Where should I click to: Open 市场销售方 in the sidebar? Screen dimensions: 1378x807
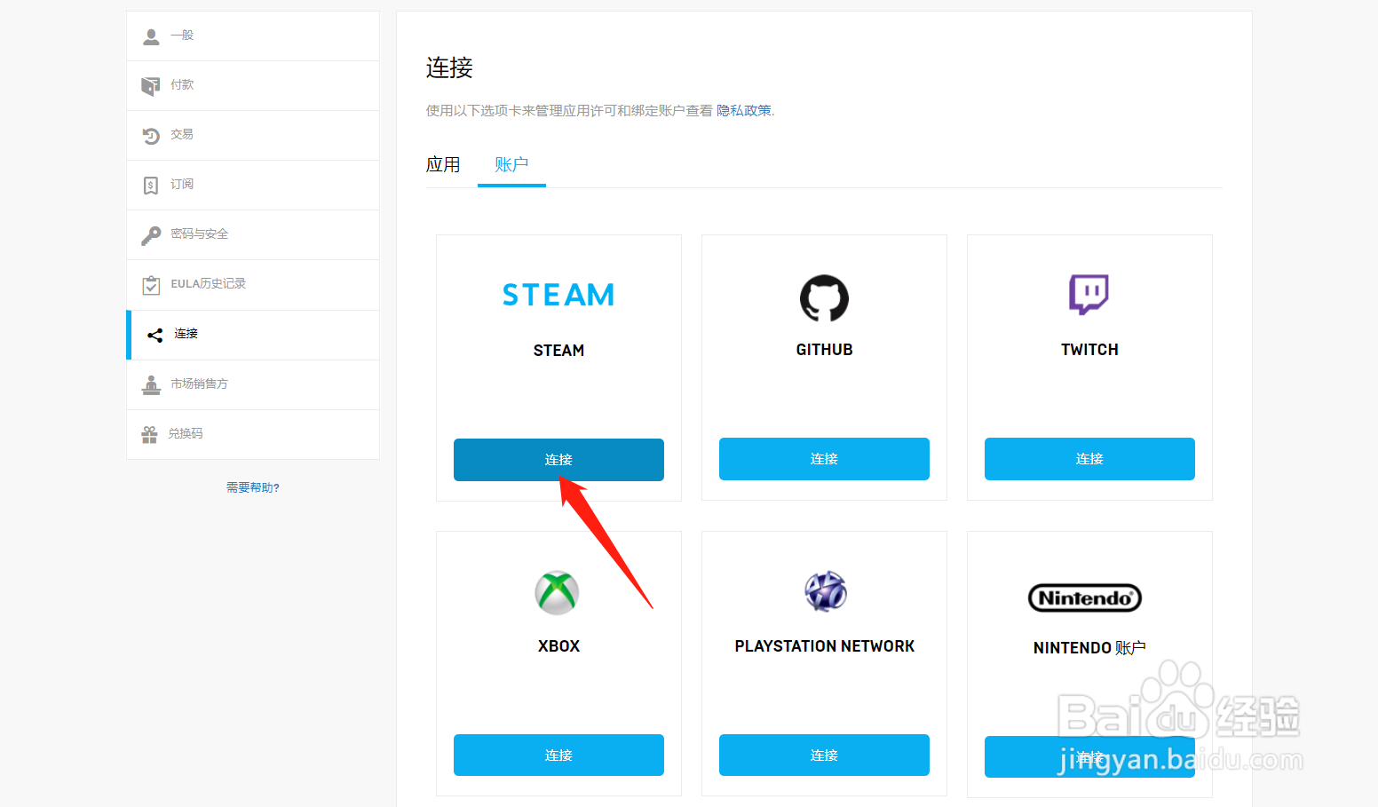[x=199, y=384]
